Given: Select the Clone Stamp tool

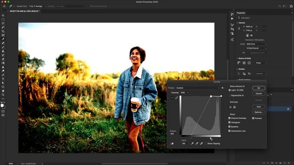Looking at the screenshot, I should click(3, 51).
